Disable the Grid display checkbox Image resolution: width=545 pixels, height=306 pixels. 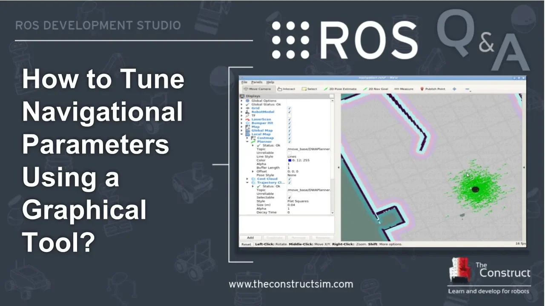point(290,108)
